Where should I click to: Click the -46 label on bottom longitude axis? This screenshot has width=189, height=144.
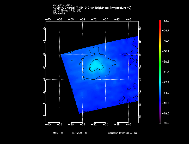pos(128,125)
